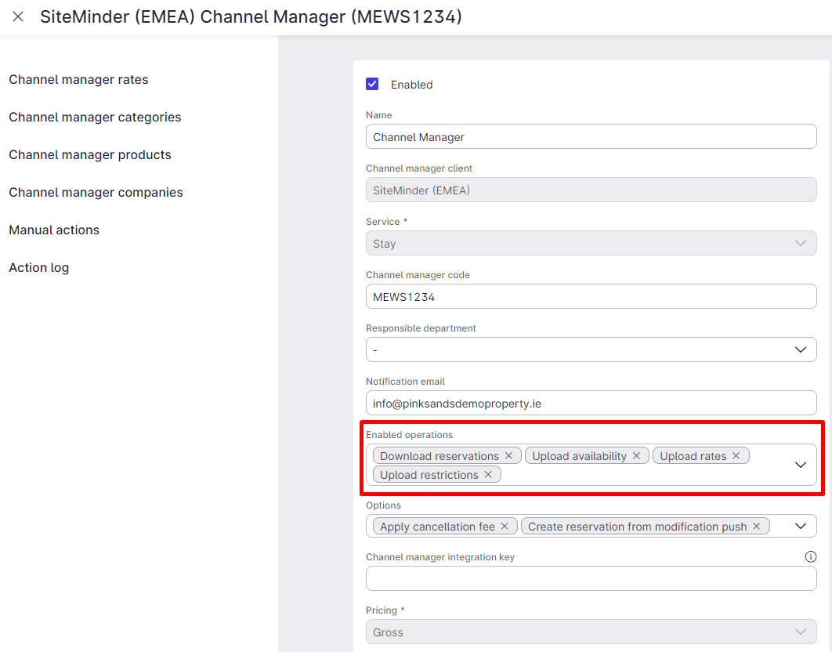Viewport: 832px width, 652px height.
Task: Close the SiteMinder Channel Manager dialog
Action: click(x=18, y=16)
